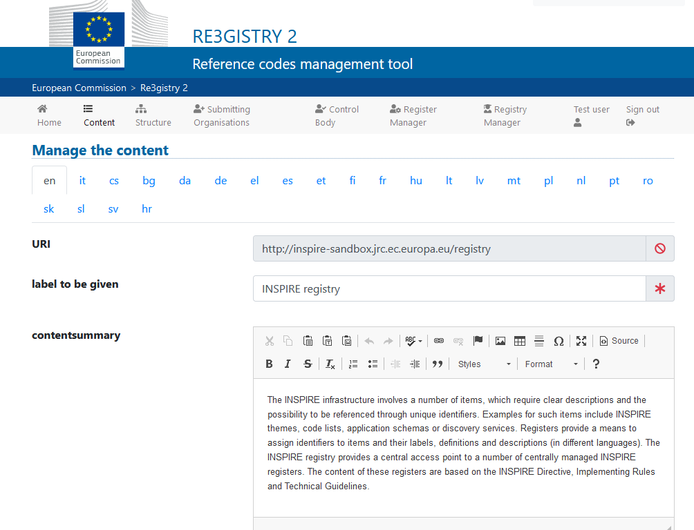
Task: Maximize the editor with expand icon
Action: (x=581, y=341)
